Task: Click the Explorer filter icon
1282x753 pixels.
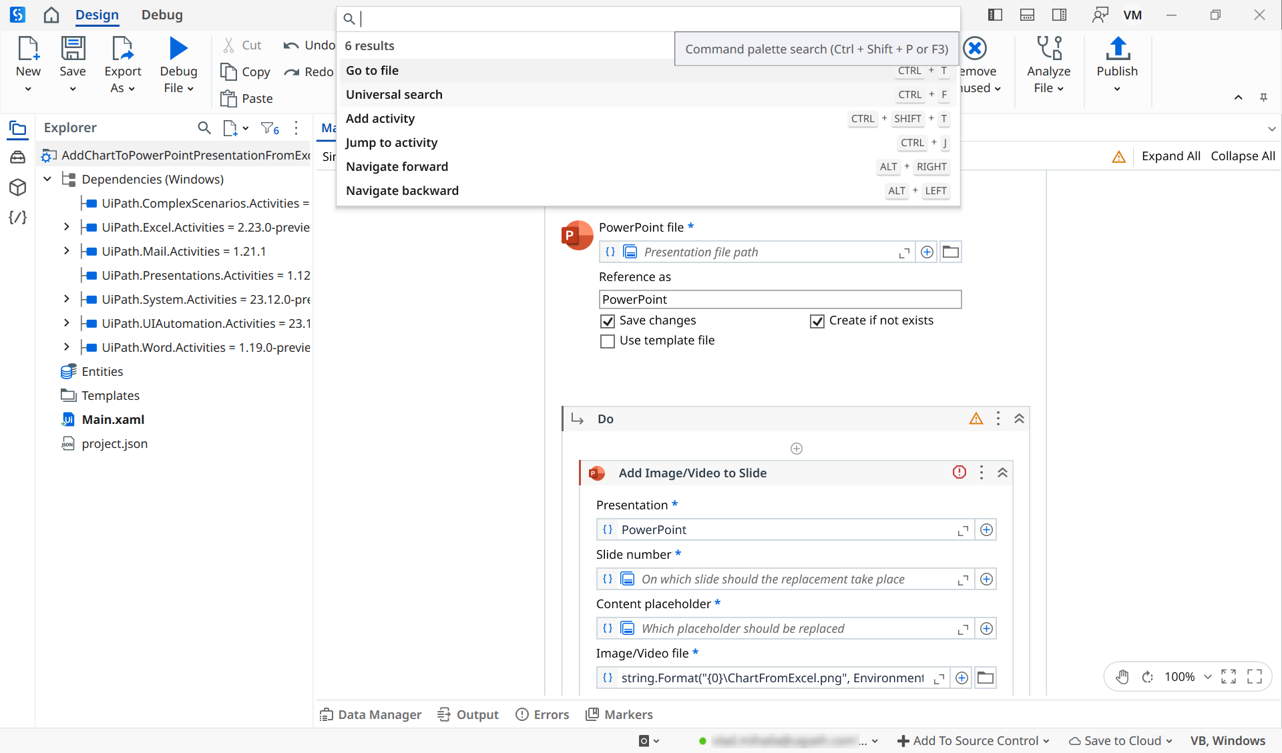Action: click(270, 128)
